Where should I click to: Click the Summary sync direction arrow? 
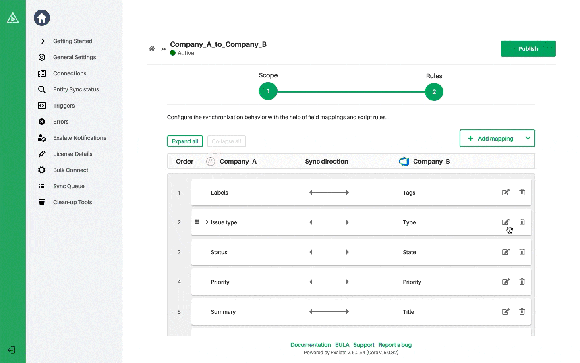pos(329,311)
